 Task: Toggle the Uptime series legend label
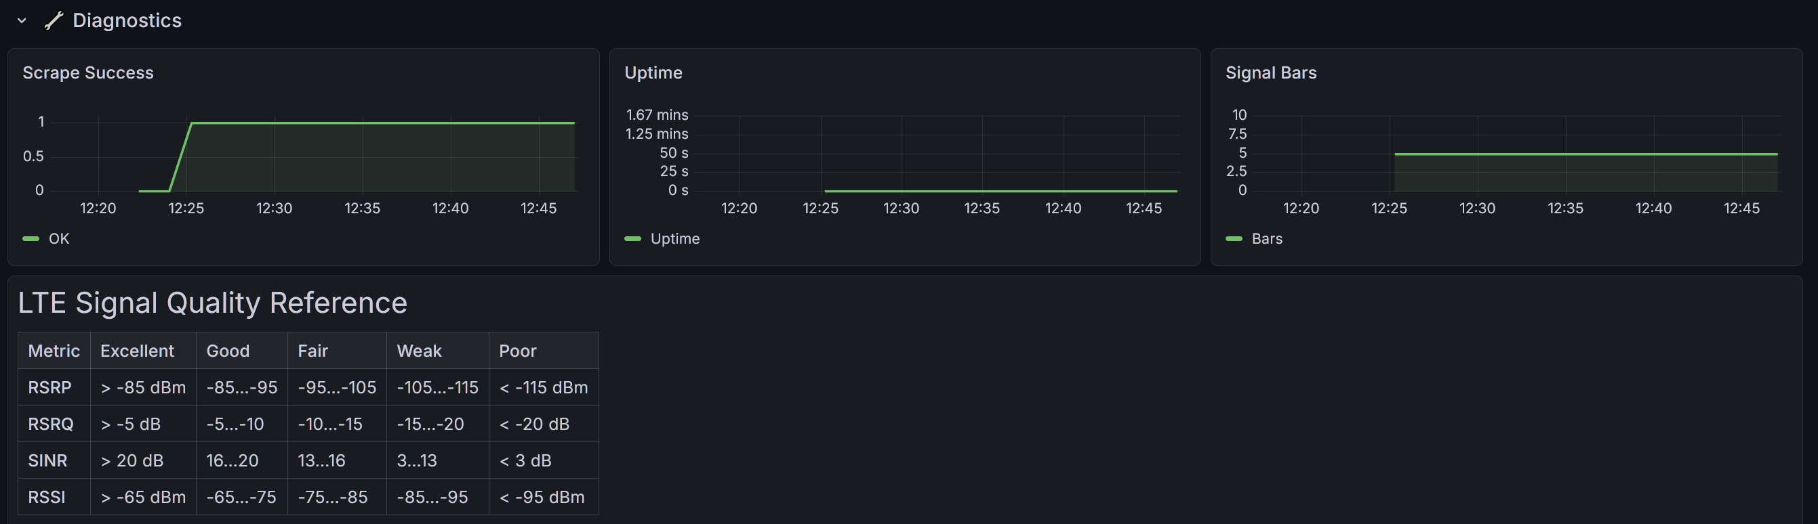[x=674, y=239]
